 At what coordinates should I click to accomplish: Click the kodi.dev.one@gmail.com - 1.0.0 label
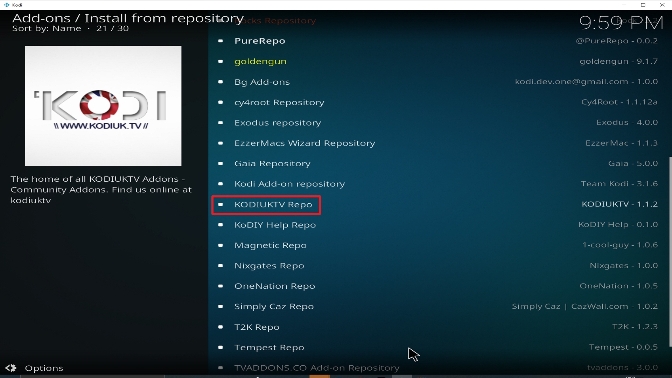pos(586,82)
